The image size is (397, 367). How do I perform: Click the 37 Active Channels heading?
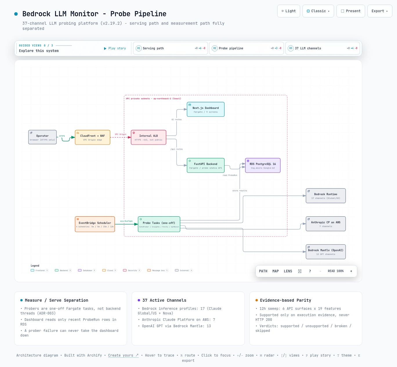coord(164,300)
